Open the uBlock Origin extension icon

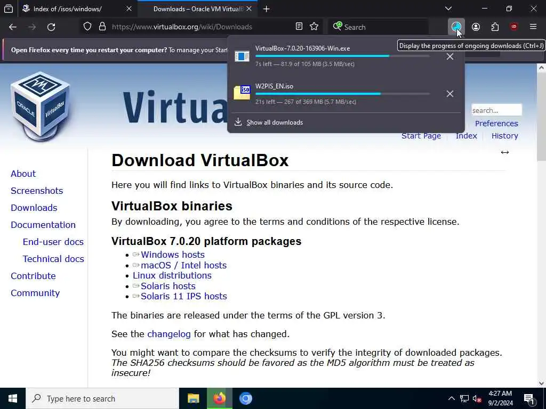coord(514,27)
